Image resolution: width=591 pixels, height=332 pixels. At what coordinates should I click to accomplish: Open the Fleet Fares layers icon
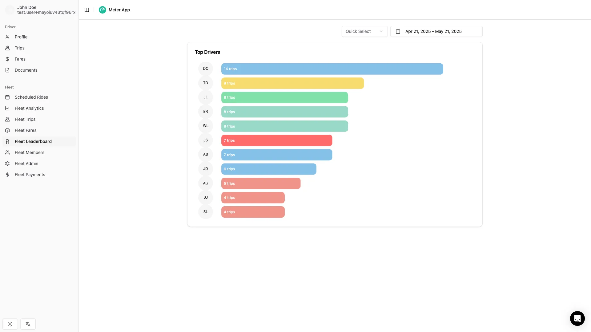7,130
